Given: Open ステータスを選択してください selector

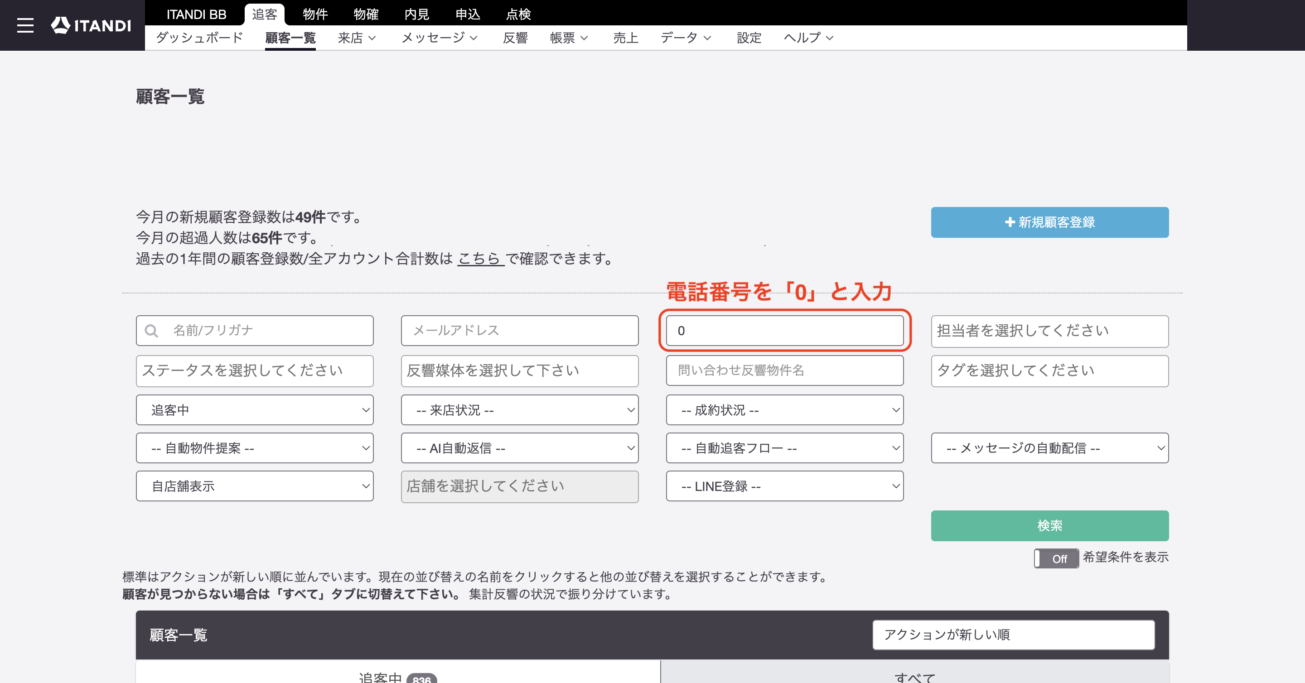Looking at the screenshot, I should 255,370.
